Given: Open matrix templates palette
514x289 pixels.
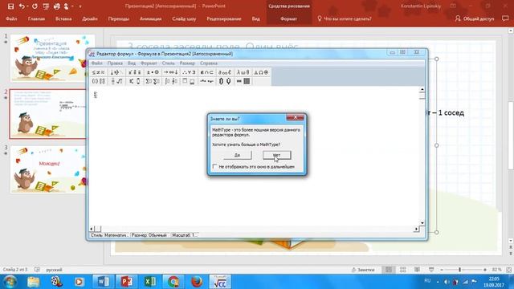Looking at the screenshot, I should coord(243,81).
